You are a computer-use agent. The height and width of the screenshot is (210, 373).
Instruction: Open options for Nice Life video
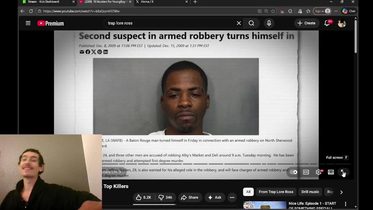pos(346,204)
